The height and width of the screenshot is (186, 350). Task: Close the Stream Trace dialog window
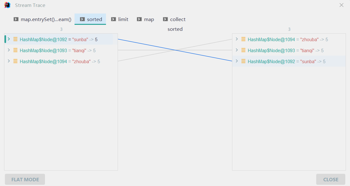[341, 5]
